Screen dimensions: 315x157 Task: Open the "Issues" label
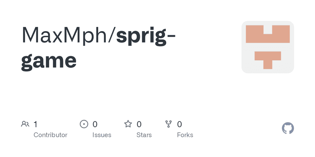[x=102, y=135]
